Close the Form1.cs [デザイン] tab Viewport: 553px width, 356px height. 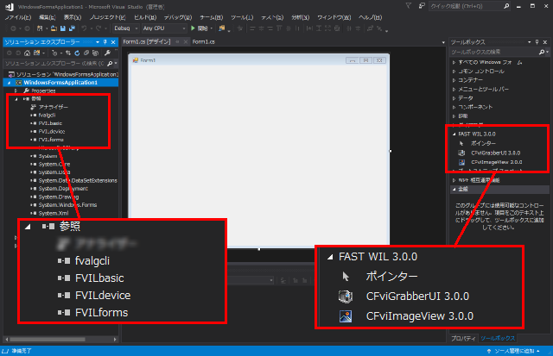(x=186, y=42)
